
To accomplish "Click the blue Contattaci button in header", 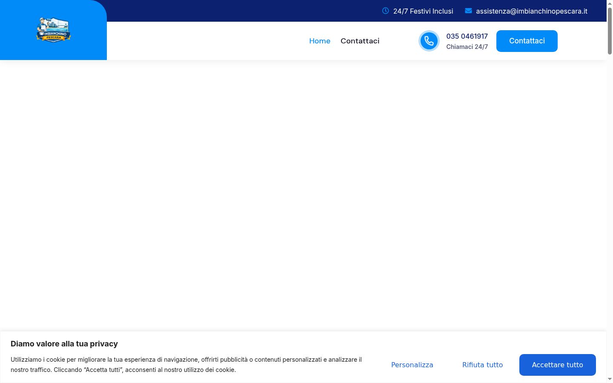I will pos(527,41).
